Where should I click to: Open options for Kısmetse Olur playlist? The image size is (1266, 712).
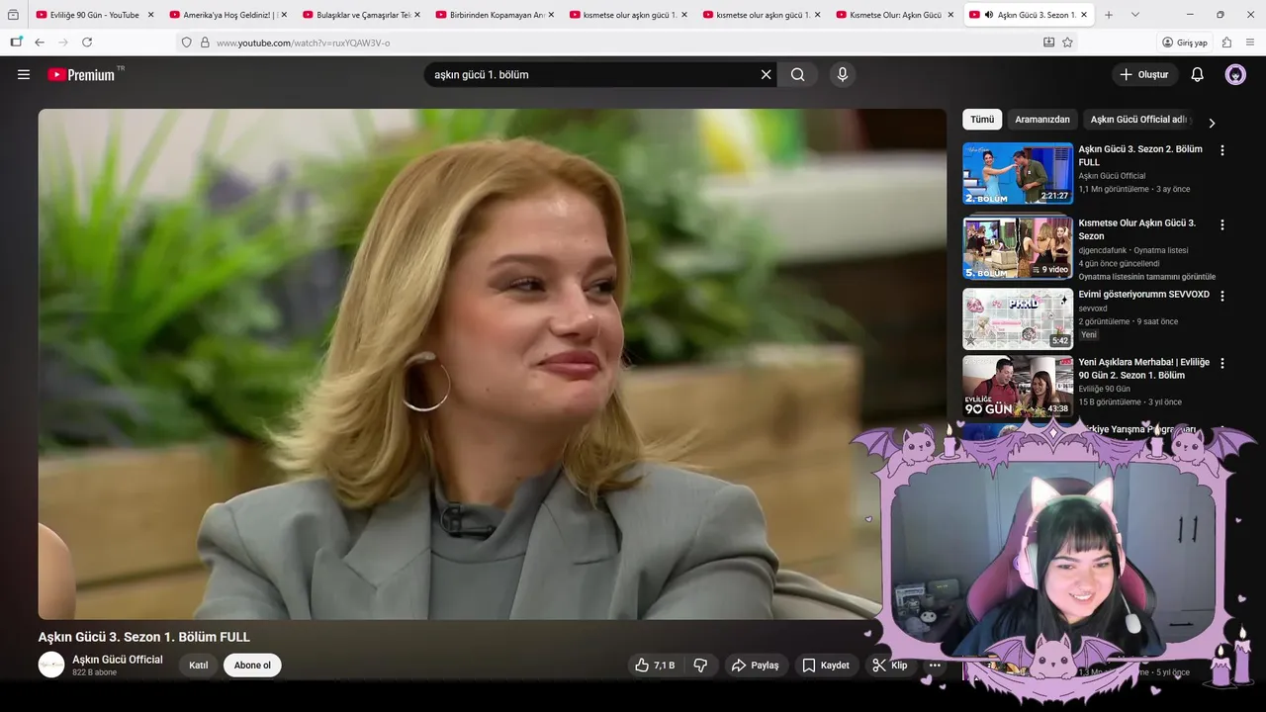point(1222,224)
